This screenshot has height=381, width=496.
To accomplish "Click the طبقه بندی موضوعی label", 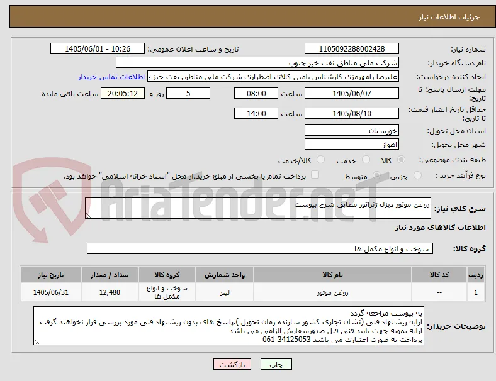I will [453, 160].
